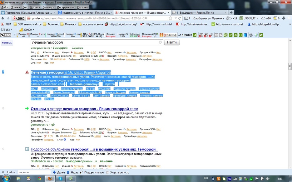The height and width of the screenshot is (182, 292).
Task: Click the green house icon in RDS bar
Action: [235, 35]
